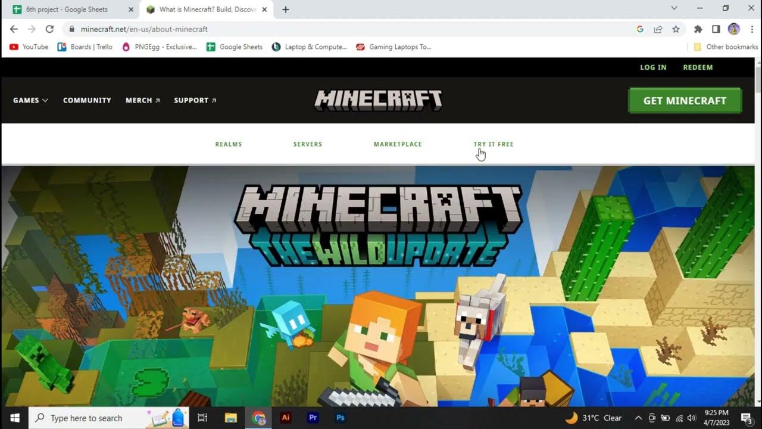Screen dimensions: 762x429
Task: Click the browser forward arrow
Action: click(x=32, y=29)
